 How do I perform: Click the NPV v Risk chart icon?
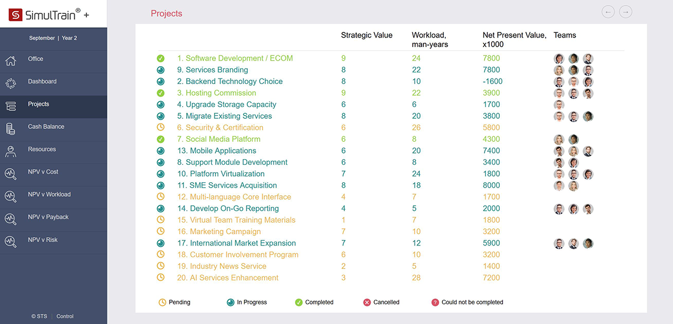(11, 241)
